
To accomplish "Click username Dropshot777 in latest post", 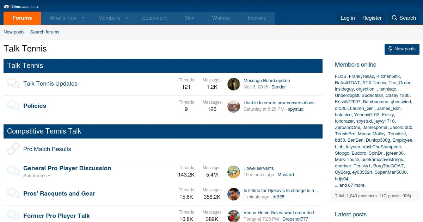I will point(295,219).
